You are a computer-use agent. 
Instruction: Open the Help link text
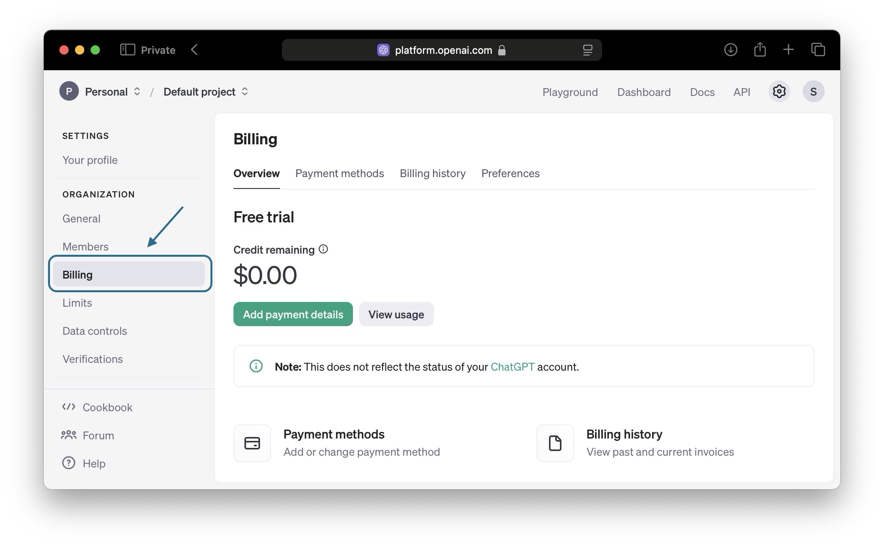(x=94, y=464)
